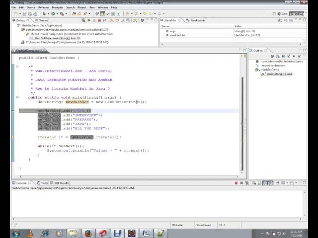Open the Run menu
318x238 pixels.
92,7
